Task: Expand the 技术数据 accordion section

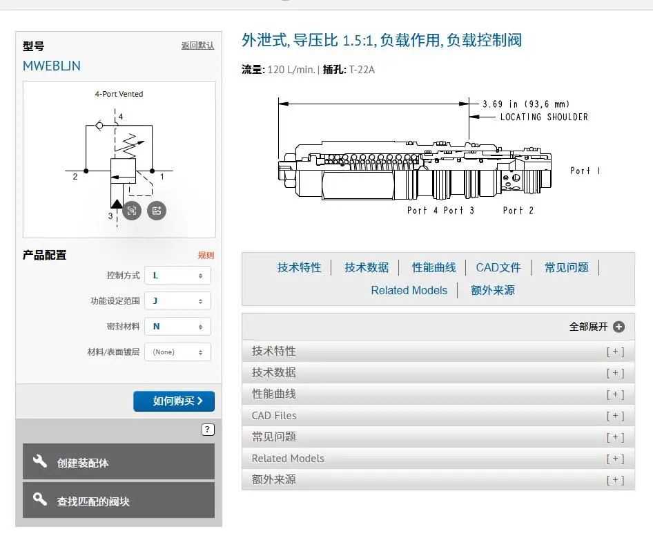Action: click(438, 372)
